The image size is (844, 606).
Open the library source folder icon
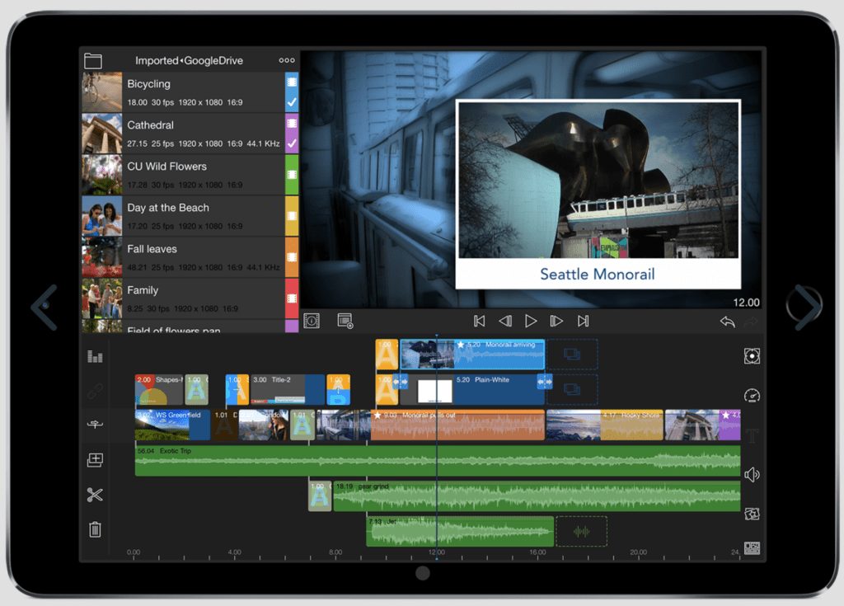[93, 60]
